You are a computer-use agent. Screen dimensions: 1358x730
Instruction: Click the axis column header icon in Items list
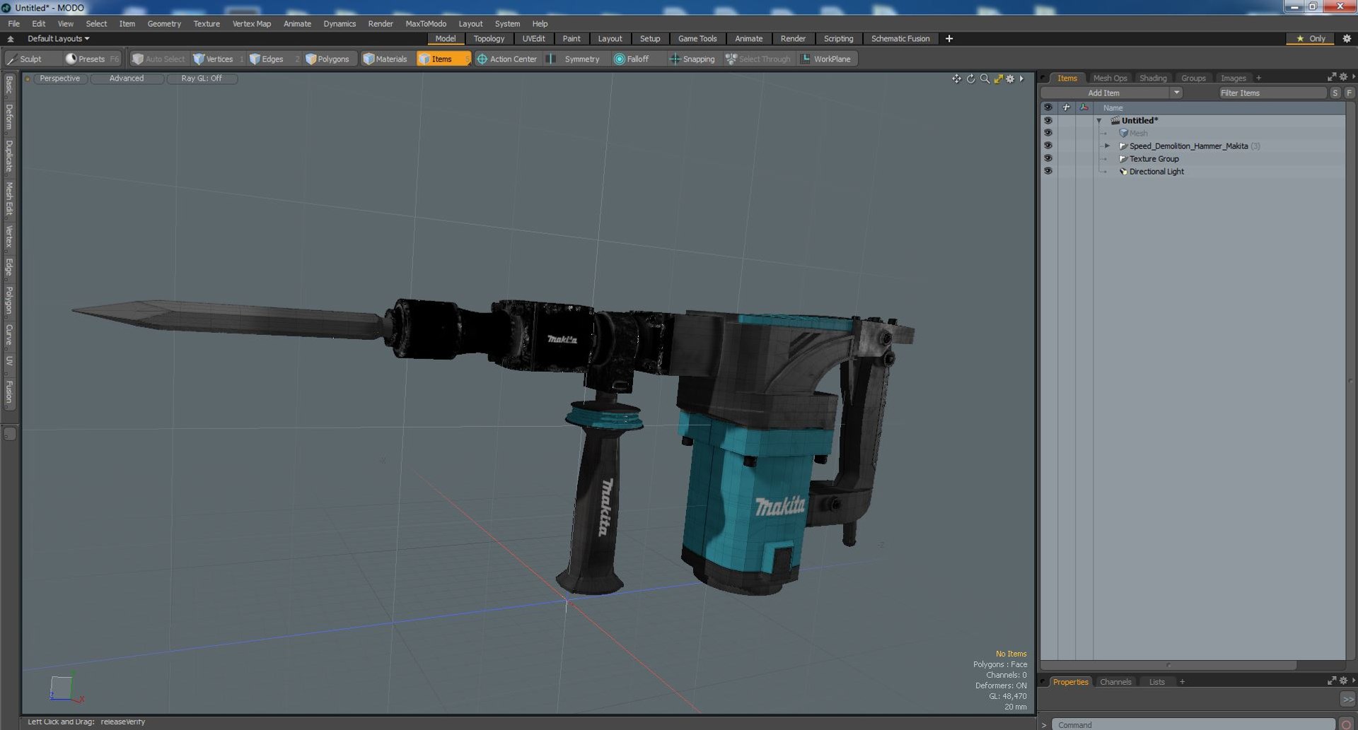1084,107
